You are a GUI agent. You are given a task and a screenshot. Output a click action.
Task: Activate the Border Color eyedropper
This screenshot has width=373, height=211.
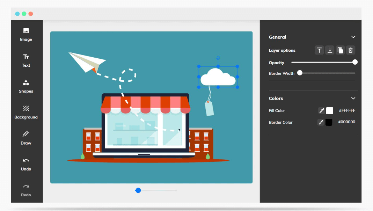[x=321, y=122]
